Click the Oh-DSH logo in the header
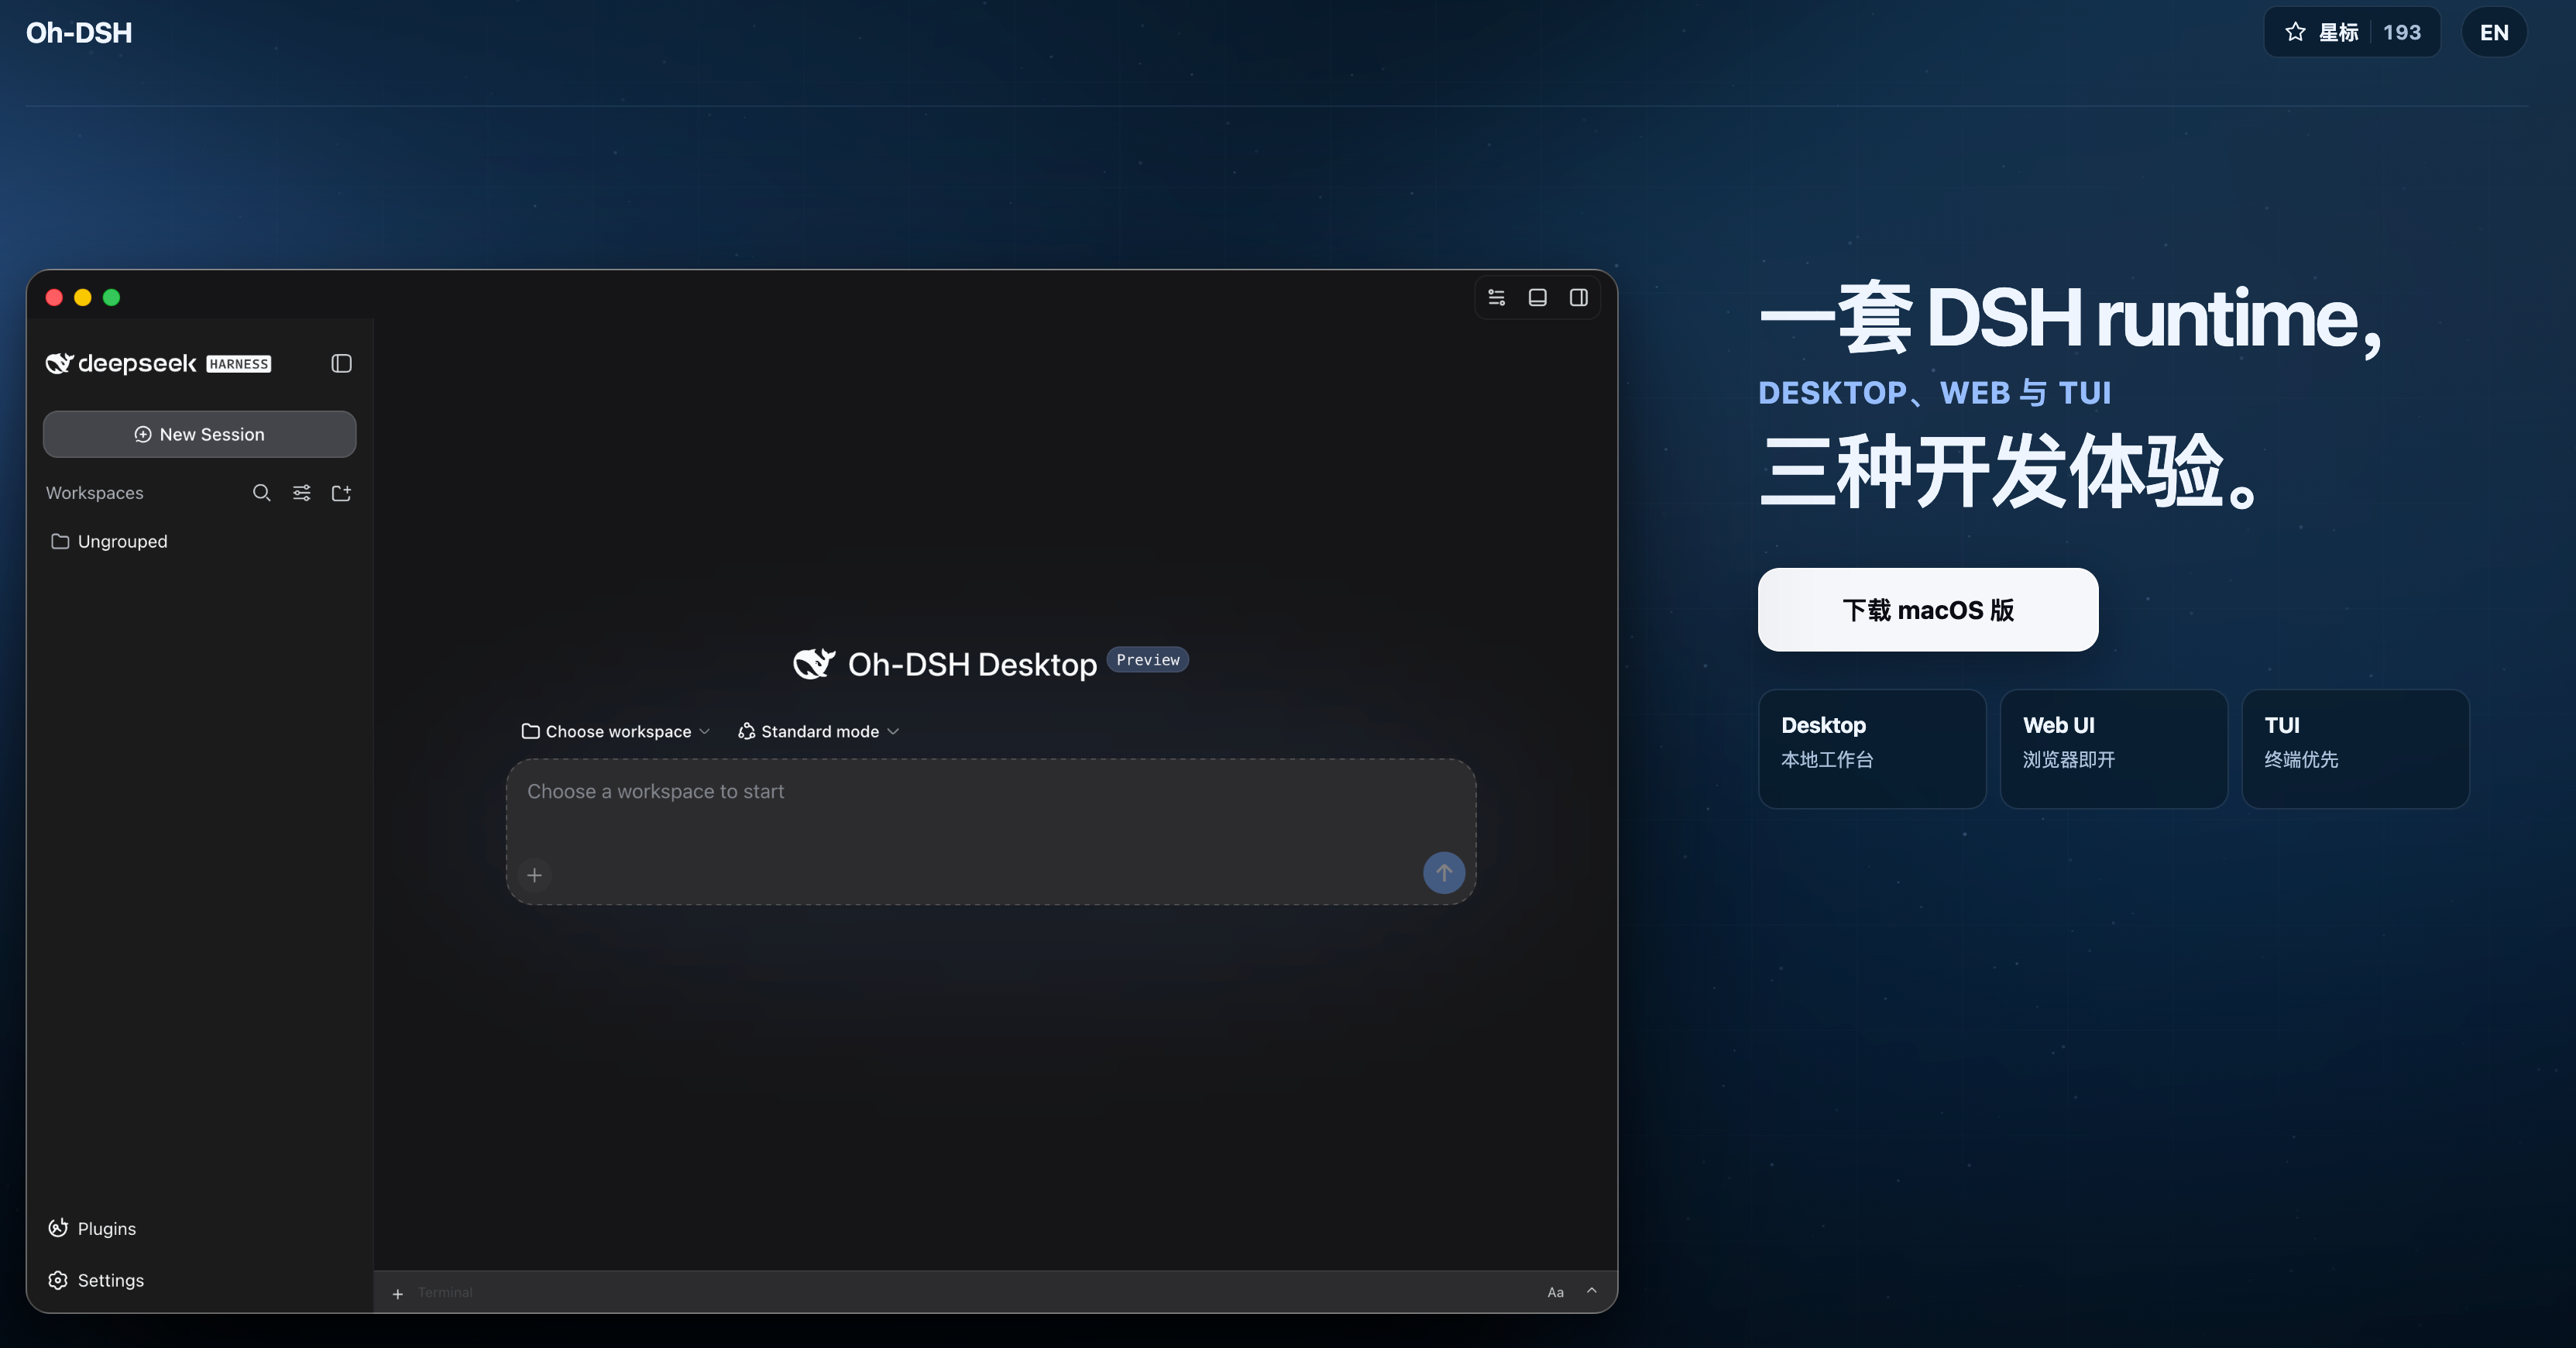 79,33
